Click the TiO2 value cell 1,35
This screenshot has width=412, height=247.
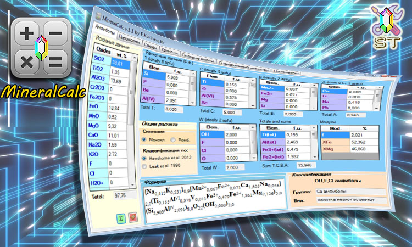pyautogui.click(x=119, y=72)
